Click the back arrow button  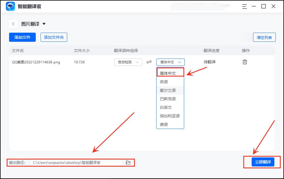(13, 24)
